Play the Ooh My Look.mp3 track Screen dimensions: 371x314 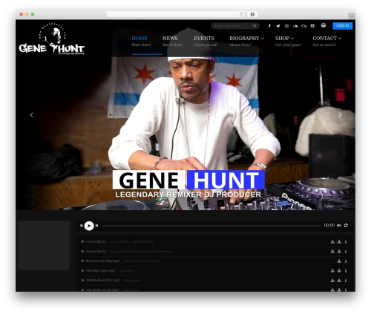click(x=83, y=271)
